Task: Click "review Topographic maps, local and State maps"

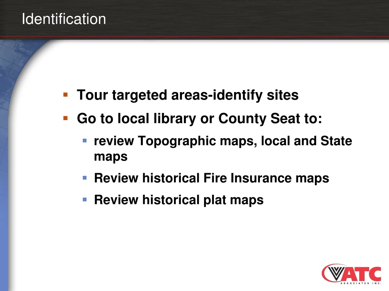Action: [x=223, y=149]
